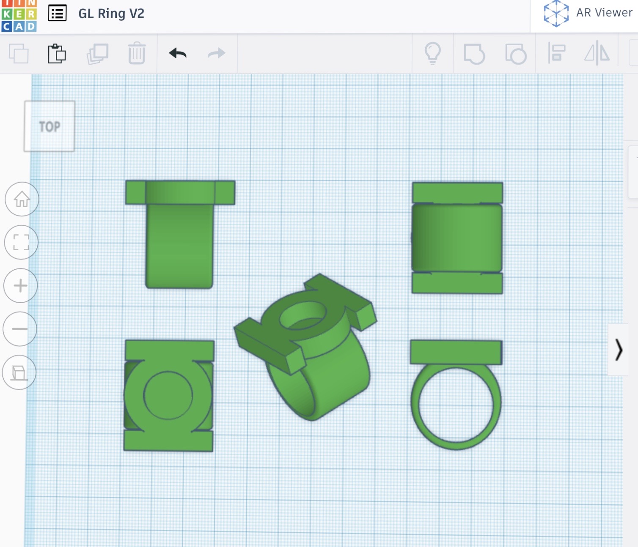
Task: Redo the last undone action
Action: 217,53
